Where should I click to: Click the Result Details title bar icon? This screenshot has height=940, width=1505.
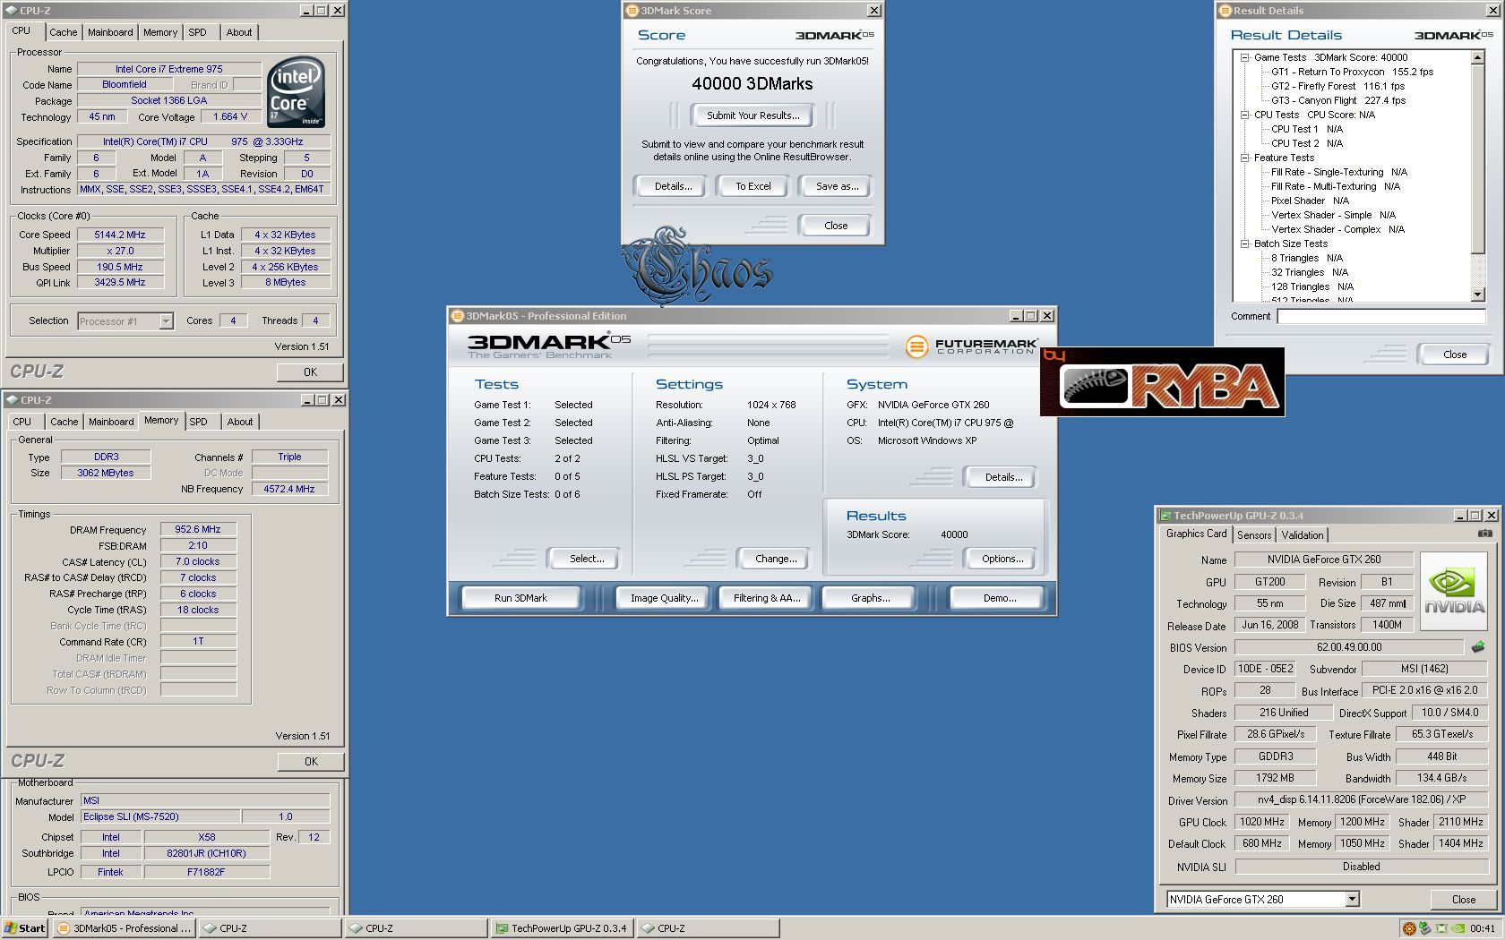coord(1225,11)
